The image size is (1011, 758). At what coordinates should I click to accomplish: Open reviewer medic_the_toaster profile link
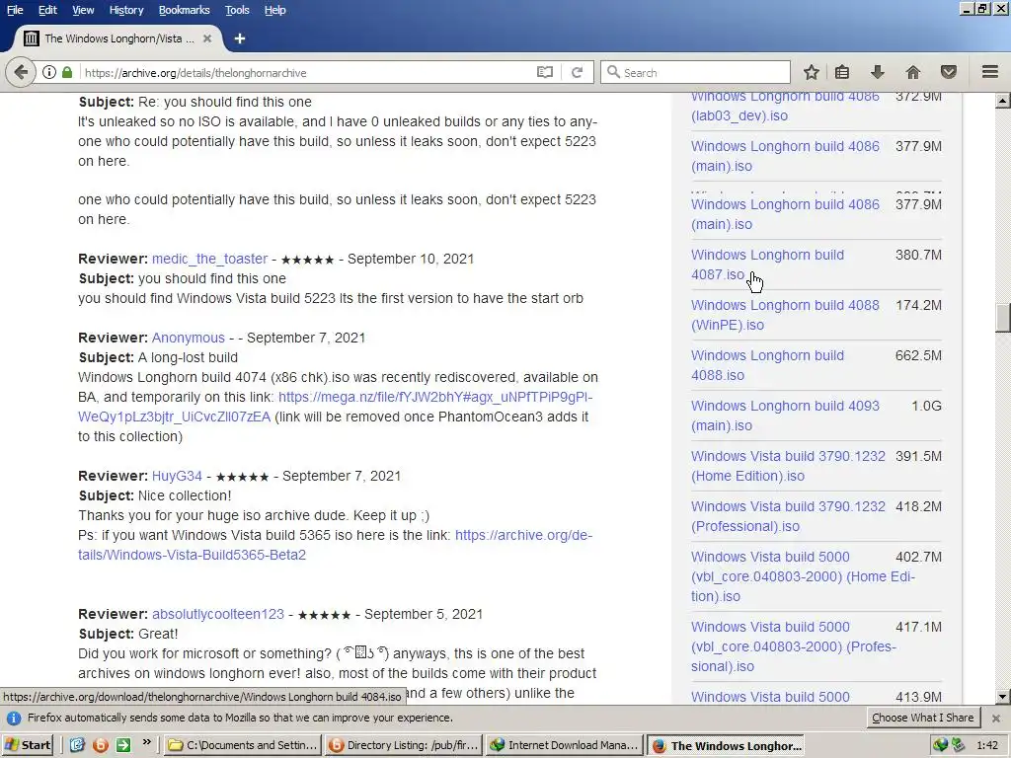[209, 259]
